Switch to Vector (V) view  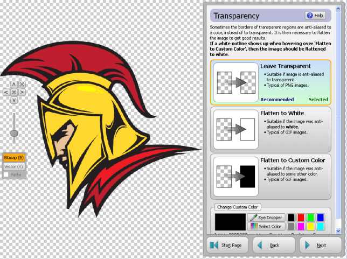(13, 166)
